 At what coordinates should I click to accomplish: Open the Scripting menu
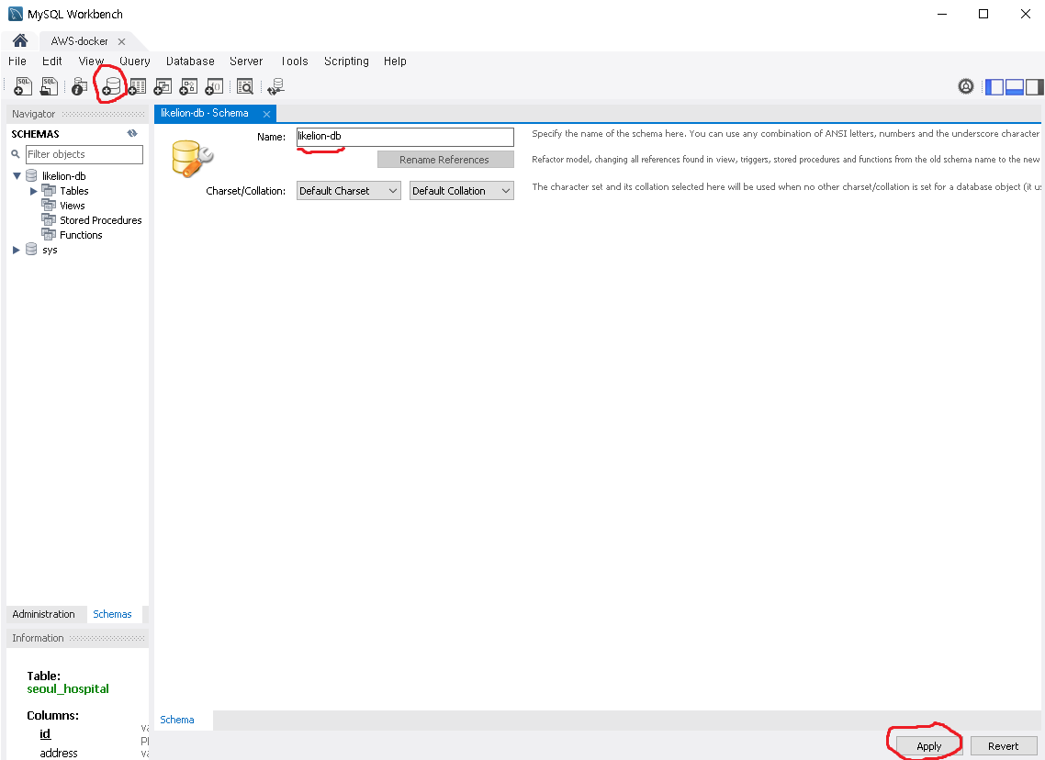coord(346,61)
